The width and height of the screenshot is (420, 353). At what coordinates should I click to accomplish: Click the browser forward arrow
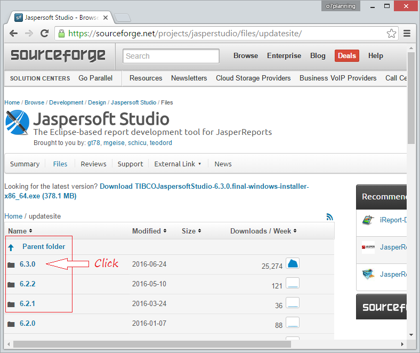(29, 34)
